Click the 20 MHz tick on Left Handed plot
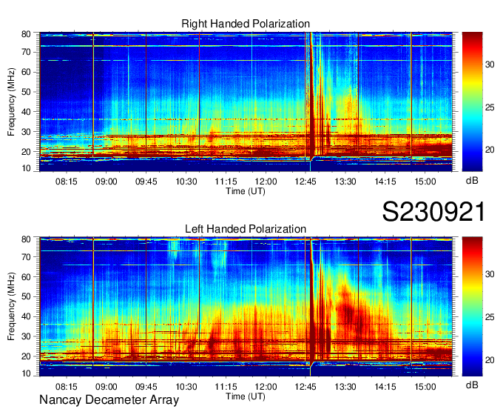This screenshot has width=503, height=409. (x=26, y=356)
